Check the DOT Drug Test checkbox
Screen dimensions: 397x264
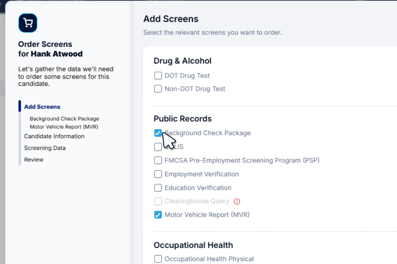tap(158, 76)
